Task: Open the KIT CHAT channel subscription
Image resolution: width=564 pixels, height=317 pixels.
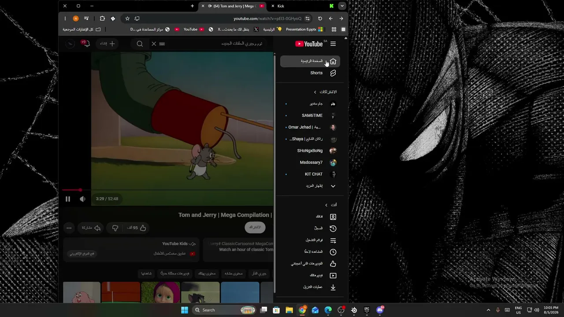Action: [x=310, y=174]
